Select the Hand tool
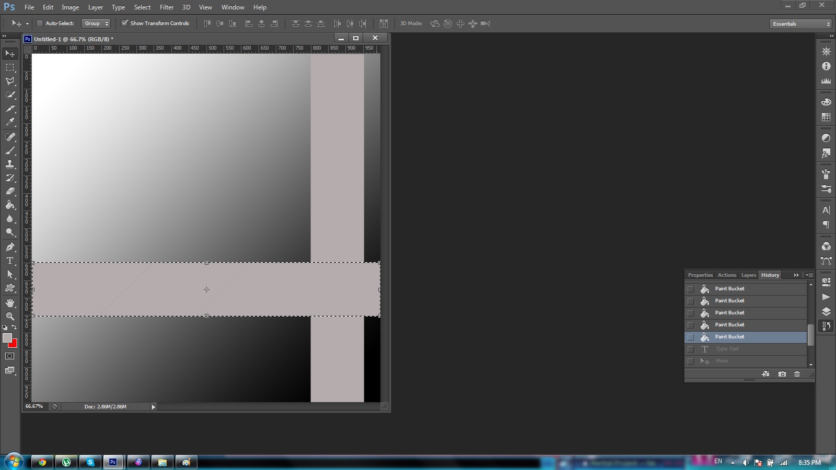This screenshot has height=470, width=836. [10, 303]
